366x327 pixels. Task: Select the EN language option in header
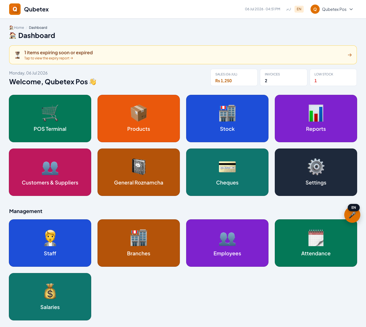pos(299,9)
